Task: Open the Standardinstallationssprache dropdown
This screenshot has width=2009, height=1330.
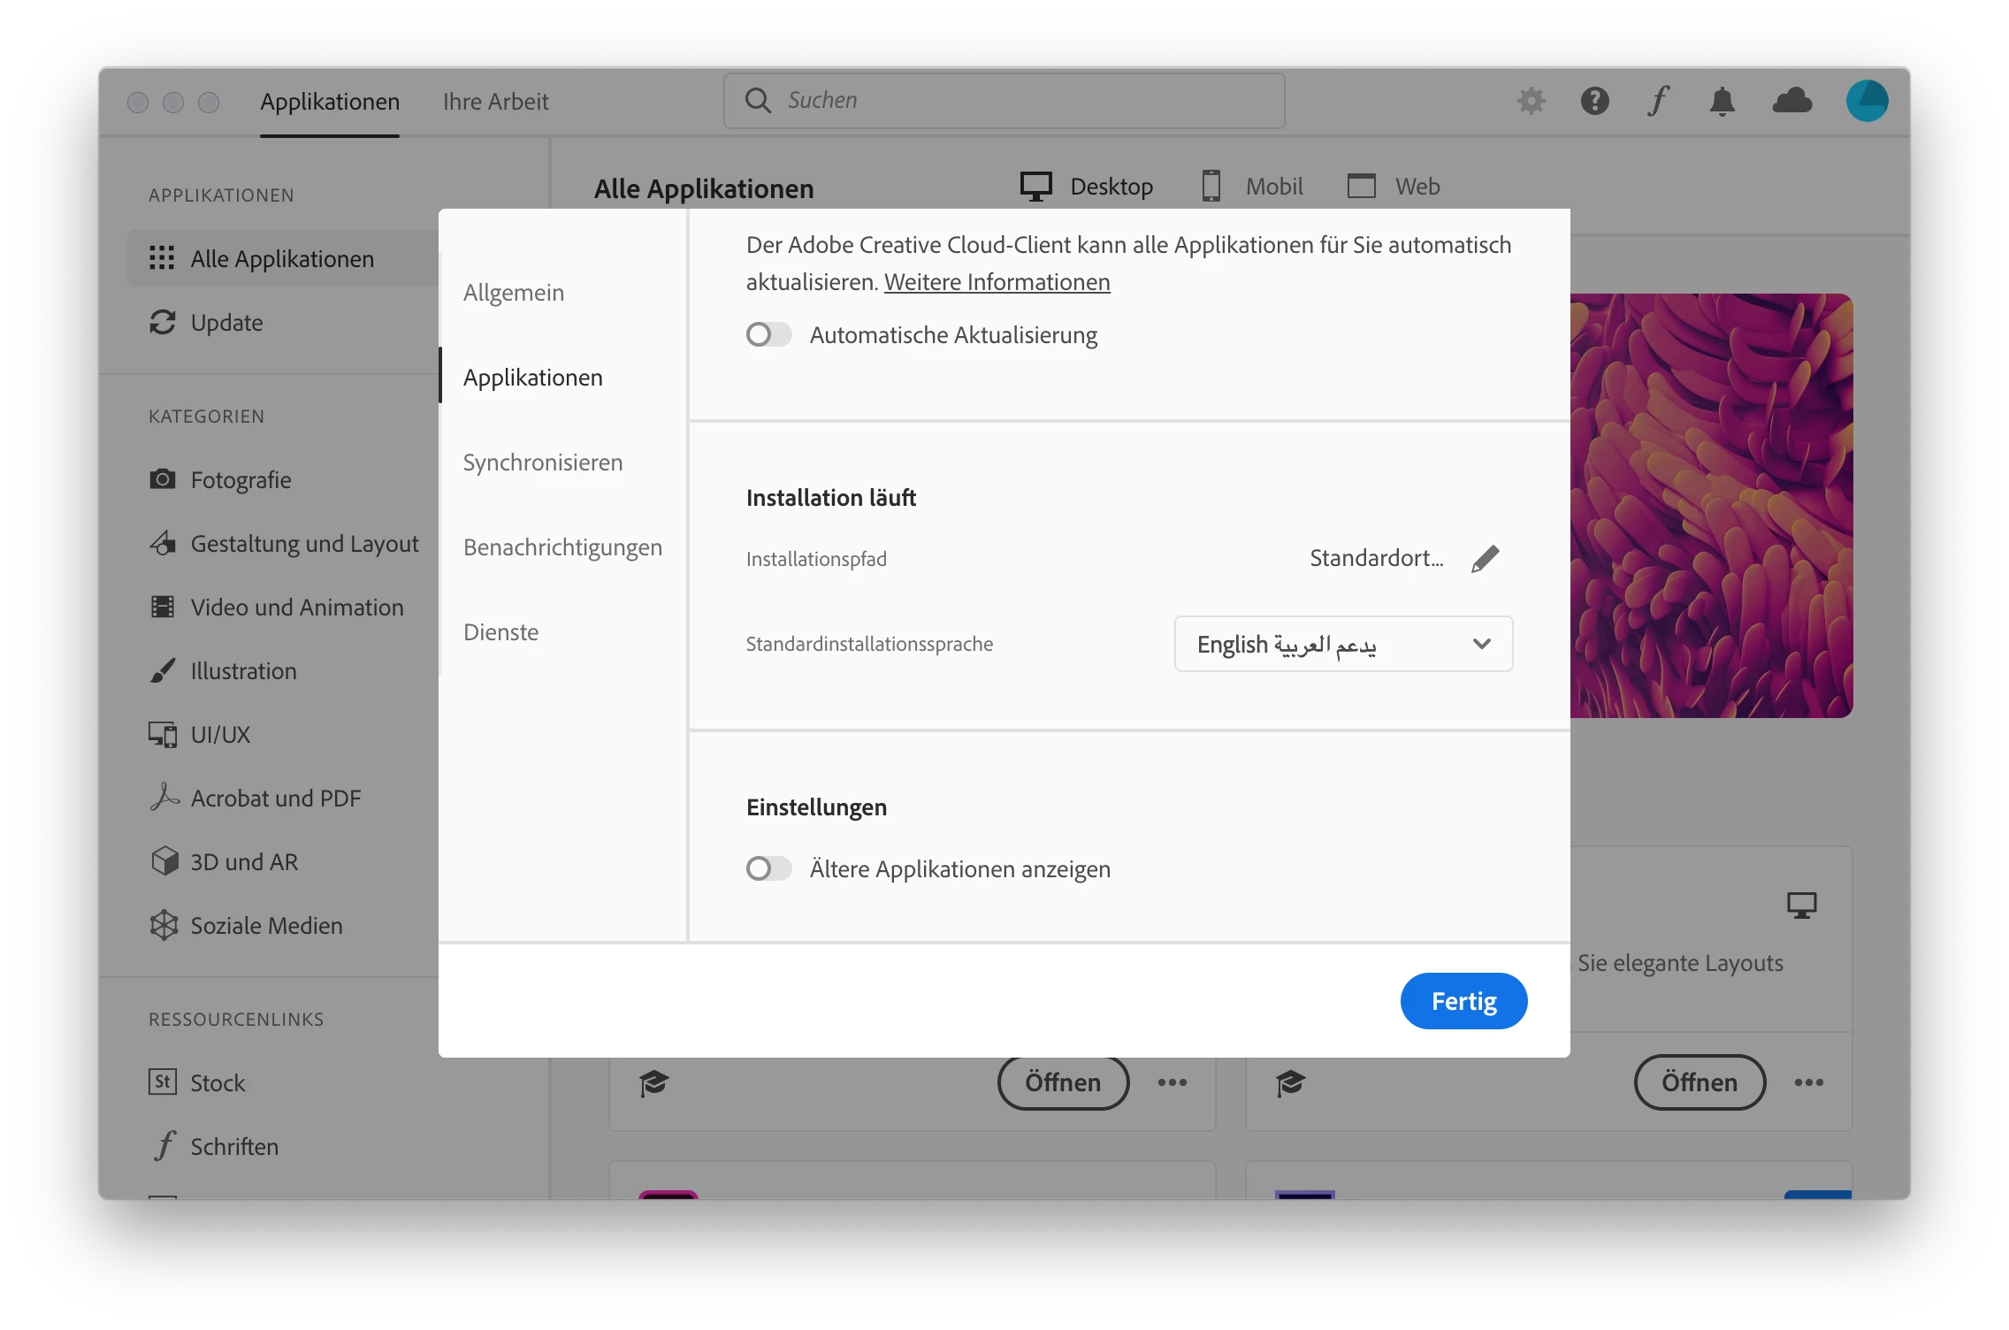Action: pyautogui.click(x=1342, y=645)
